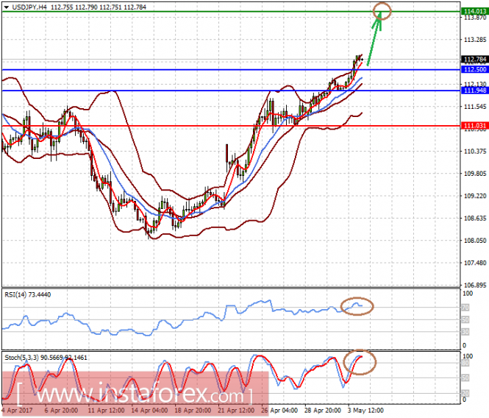Click the ellipse marking the Stochastic lines
This screenshot has height=418, width=489.
point(360,362)
